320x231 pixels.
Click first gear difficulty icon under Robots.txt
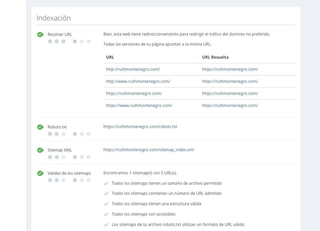[x=75, y=134]
